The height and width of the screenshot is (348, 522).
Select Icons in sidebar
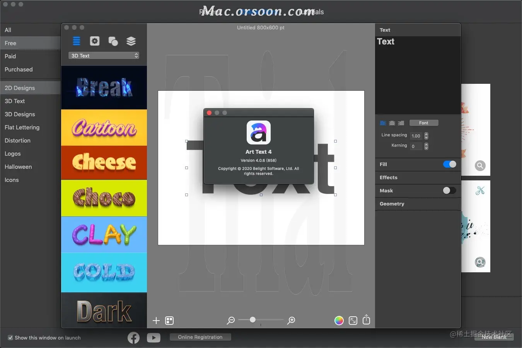pyautogui.click(x=30, y=180)
